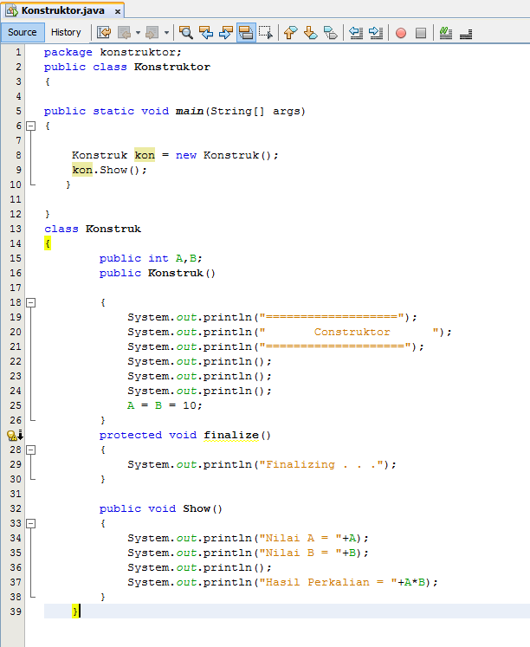Click 'kon.Show();' statement on line 9

tap(109, 170)
